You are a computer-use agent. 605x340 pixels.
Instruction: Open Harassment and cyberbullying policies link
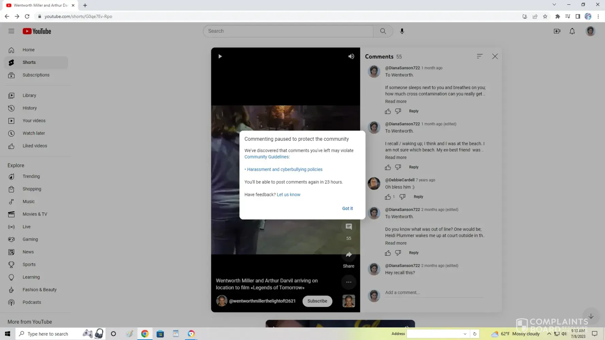[284, 169]
